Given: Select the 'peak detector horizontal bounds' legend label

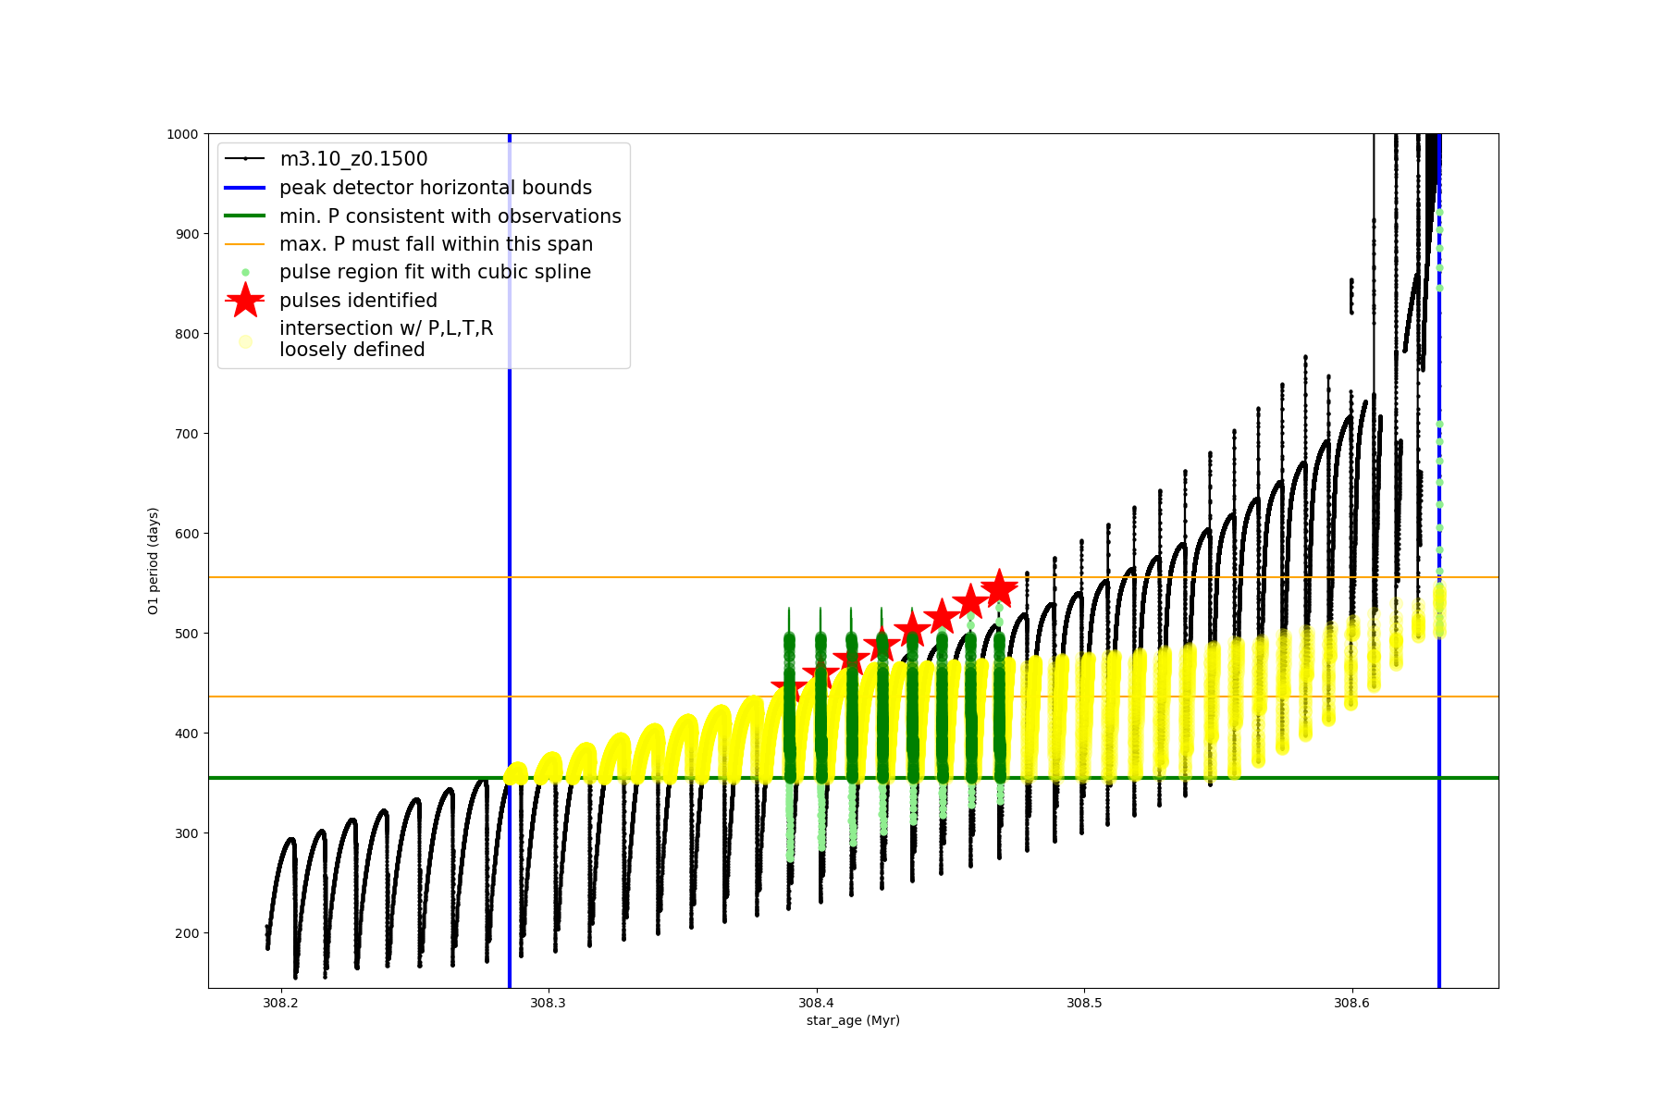Looking at the screenshot, I should (x=435, y=188).
